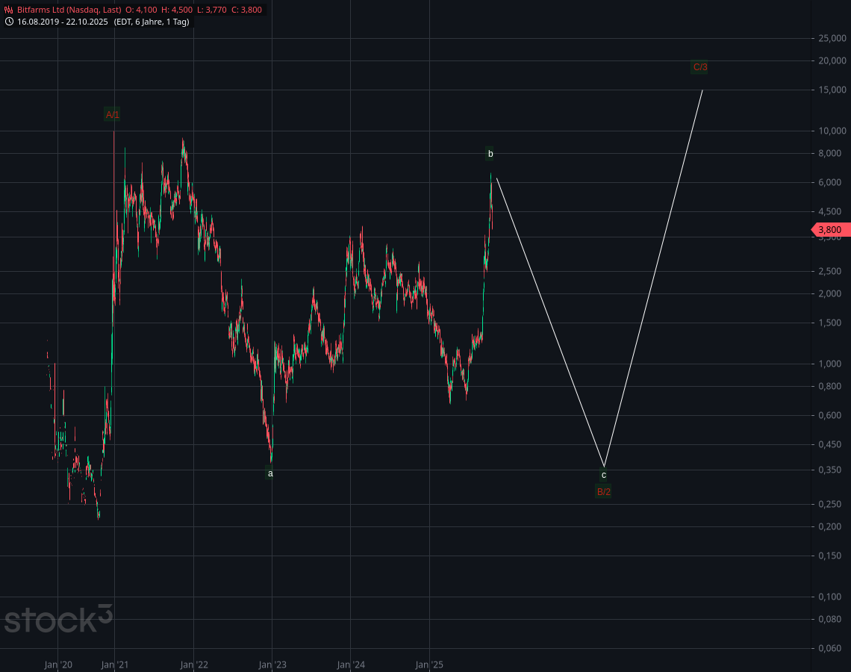Select the red B/2 wave label
This screenshot has height=672, width=851.
(604, 491)
